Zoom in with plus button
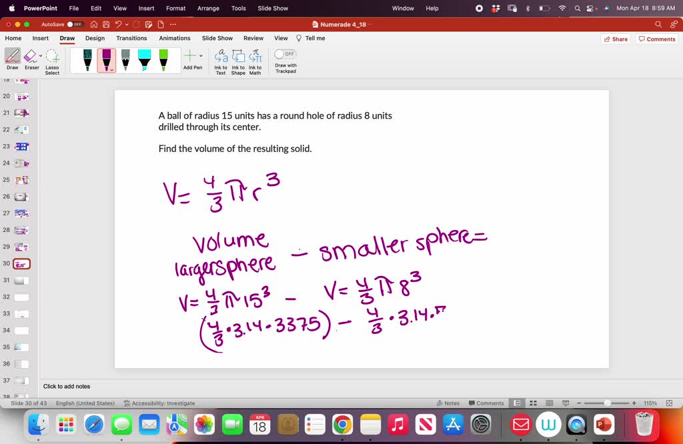 pos(634,403)
